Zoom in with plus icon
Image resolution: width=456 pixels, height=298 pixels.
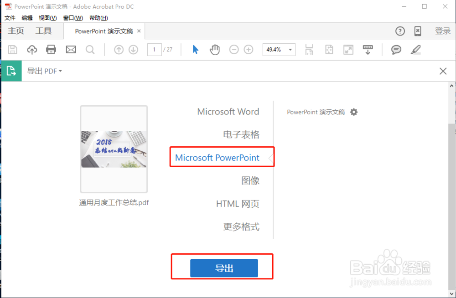tap(249, 50)
